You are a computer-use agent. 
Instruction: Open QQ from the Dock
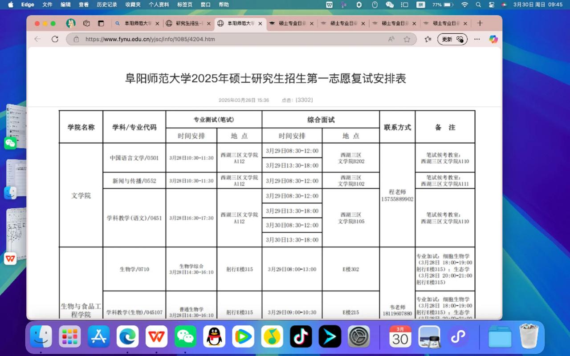pos(214,337)
